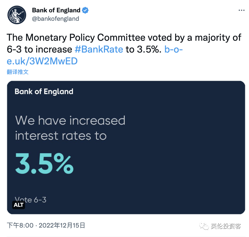This screenshot has width=249, height=237.
Task: Open the @bankofengland handle link
Action: tap(55, 19)
